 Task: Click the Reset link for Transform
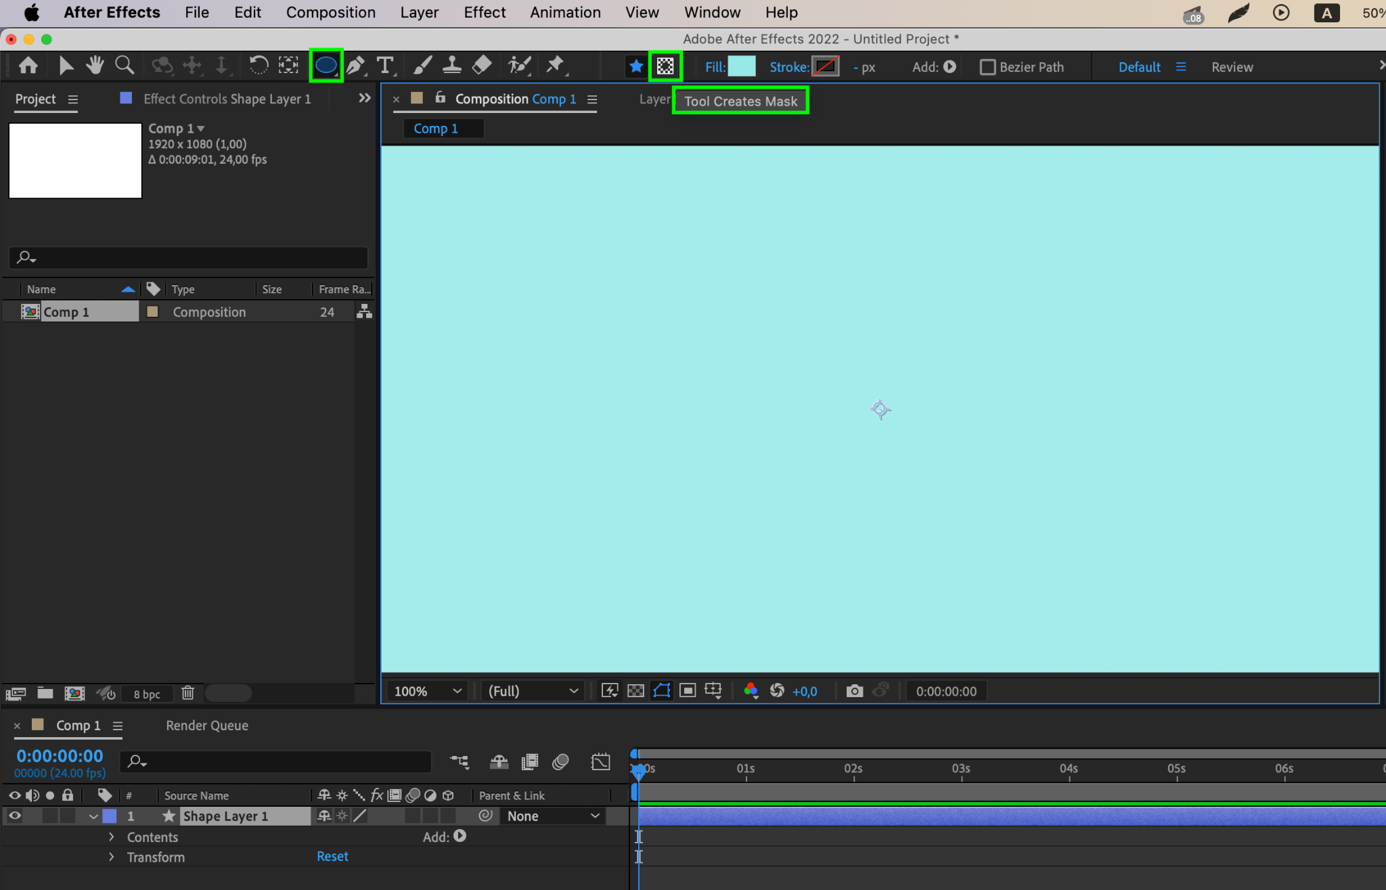(332, 856)
